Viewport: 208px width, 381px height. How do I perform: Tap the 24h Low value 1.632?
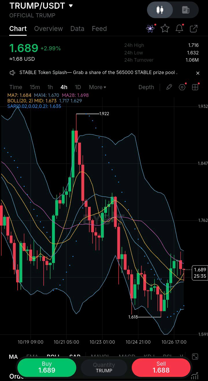coord(193,53)
